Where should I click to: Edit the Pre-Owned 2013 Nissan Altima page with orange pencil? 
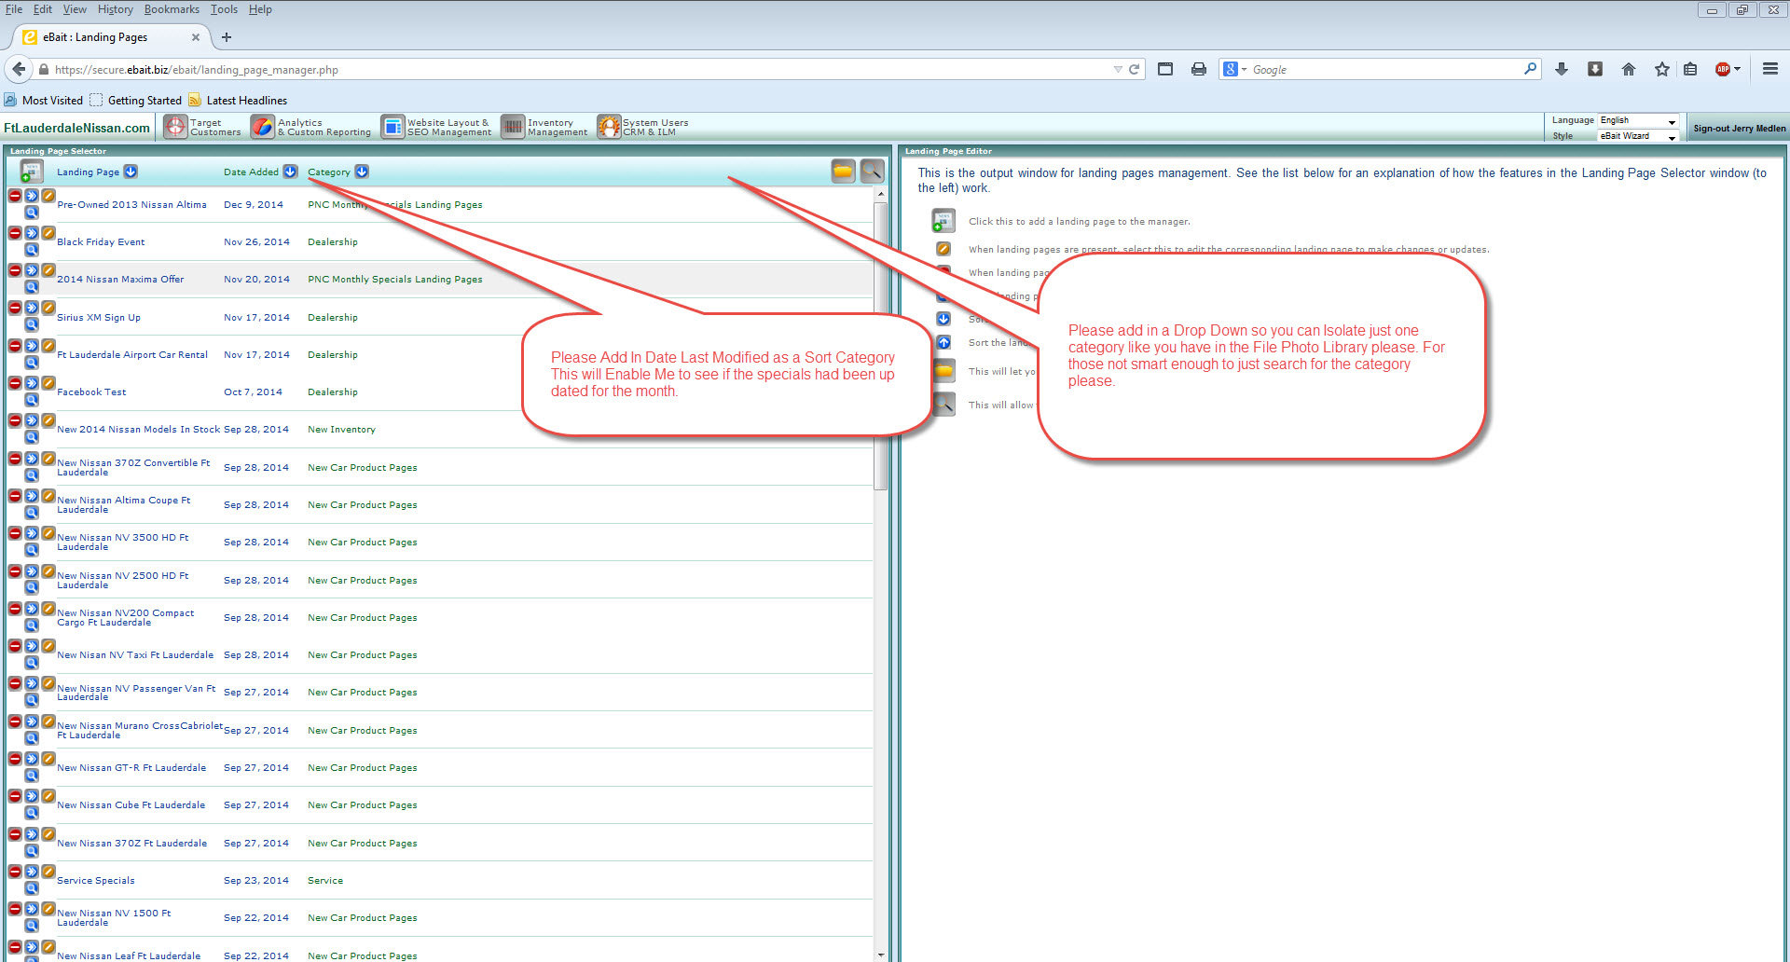48,195
